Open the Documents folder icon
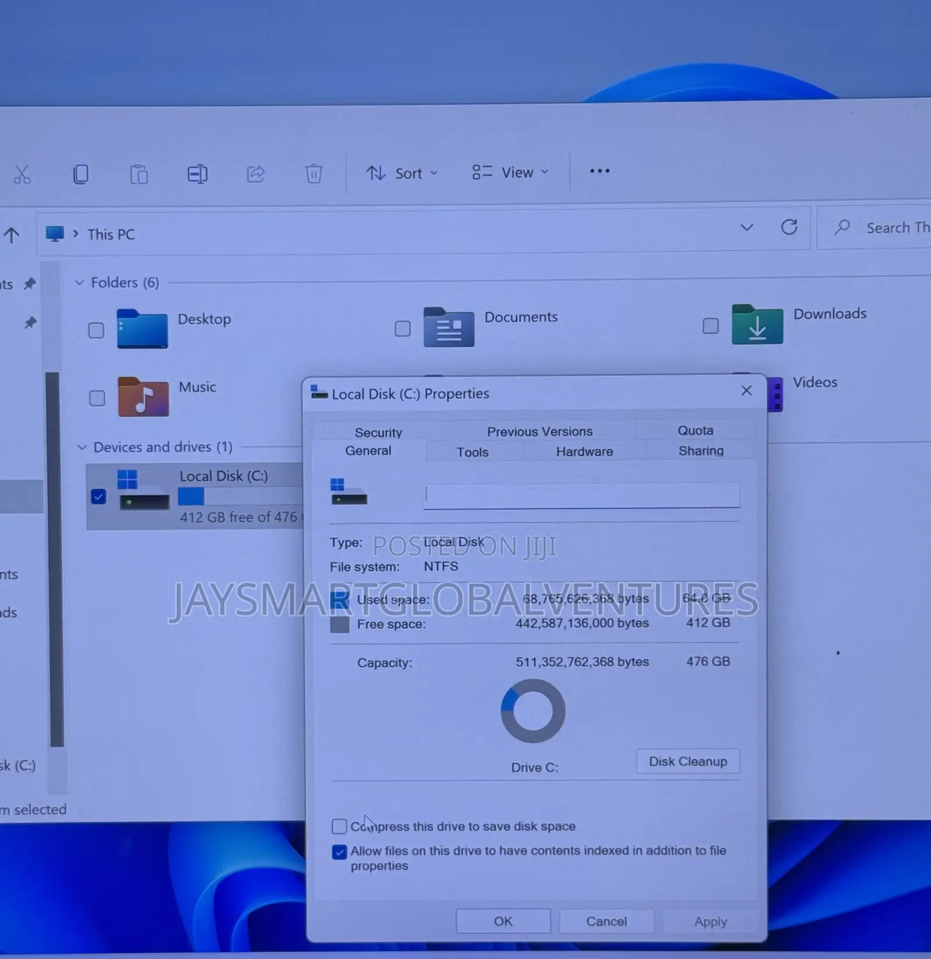Image resolution: width=931 pixels, height=959 pixels. click(449, 327)
